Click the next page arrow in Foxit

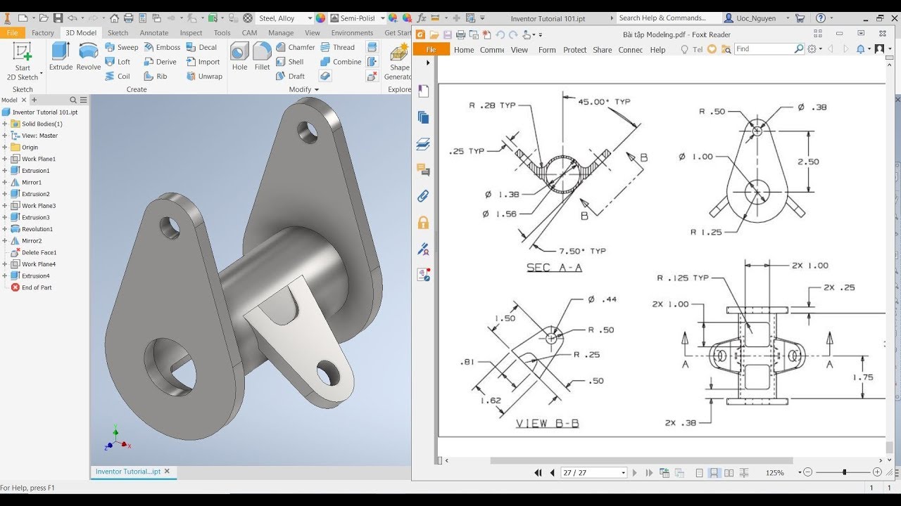[x=634, y=472]
